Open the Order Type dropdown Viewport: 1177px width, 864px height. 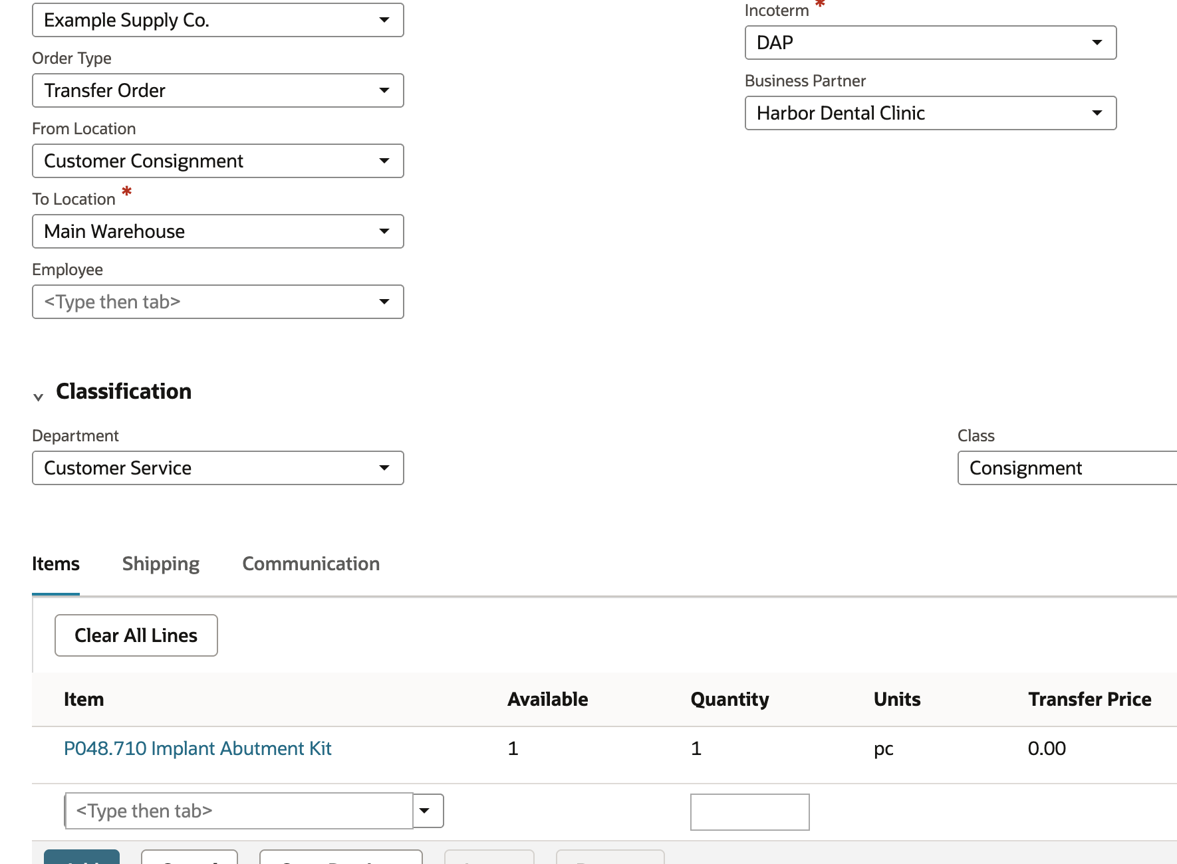(x=218, y=90)
